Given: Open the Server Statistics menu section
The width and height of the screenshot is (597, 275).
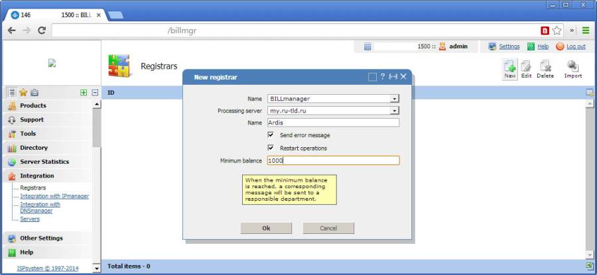Looking at the screenshot, I should 44,162.
